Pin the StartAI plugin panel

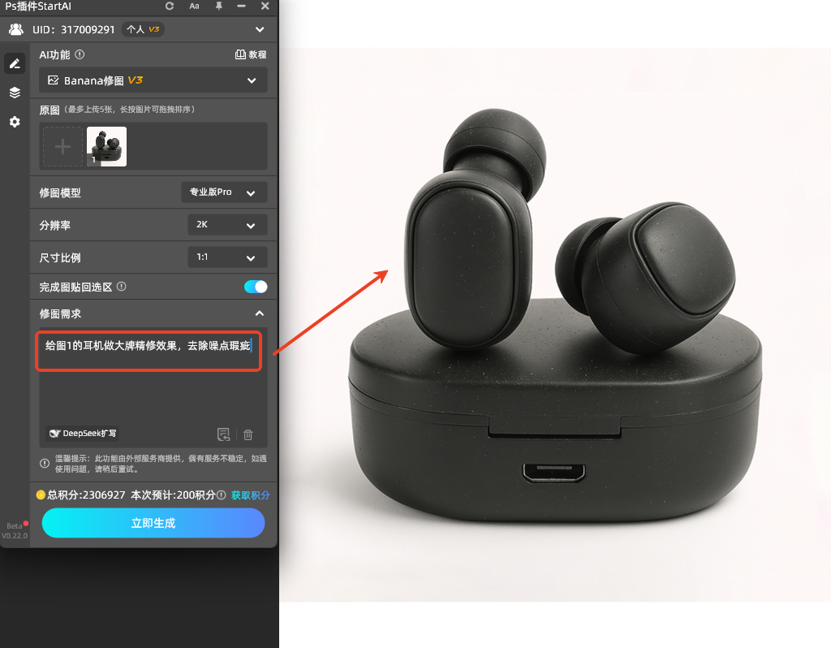218,6
